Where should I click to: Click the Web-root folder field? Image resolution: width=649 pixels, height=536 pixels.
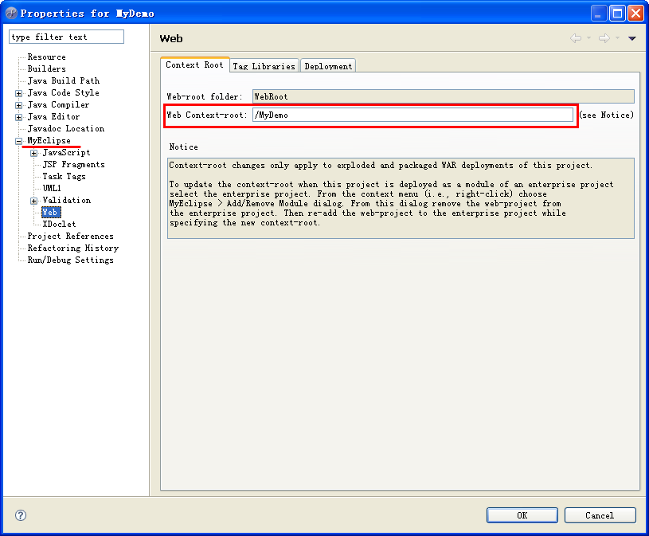444,96
